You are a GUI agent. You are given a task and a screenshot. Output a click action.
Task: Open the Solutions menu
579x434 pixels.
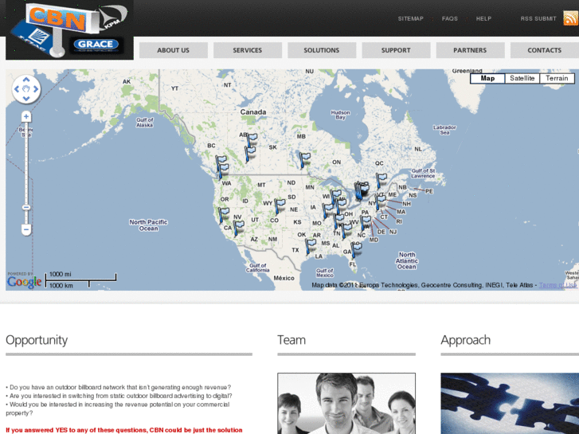tap(322, 50)
